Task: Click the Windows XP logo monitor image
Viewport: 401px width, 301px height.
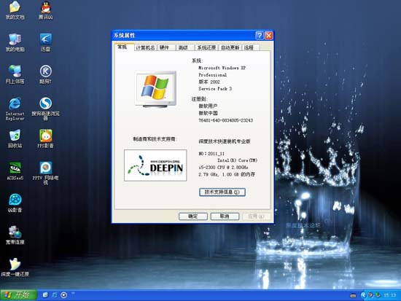Action: pyautogui.click(x=156, y=89)
